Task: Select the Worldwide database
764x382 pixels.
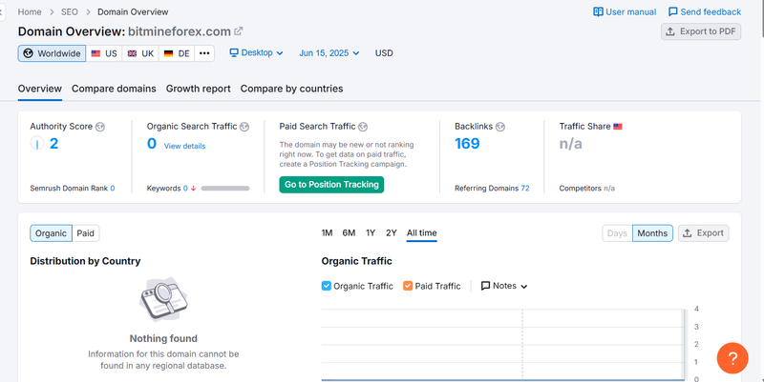Action: coord(53,53)
